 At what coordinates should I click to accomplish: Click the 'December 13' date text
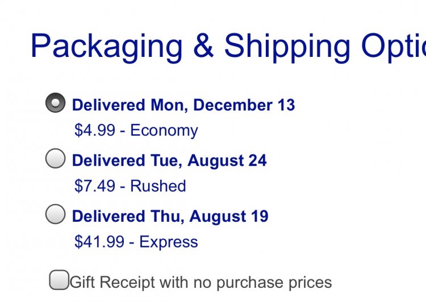click(244, 105)
